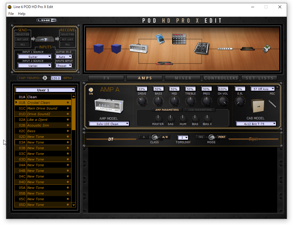
Task: Select the blue stompbox pedal in signal chain
Action: [x=160, y=39]
